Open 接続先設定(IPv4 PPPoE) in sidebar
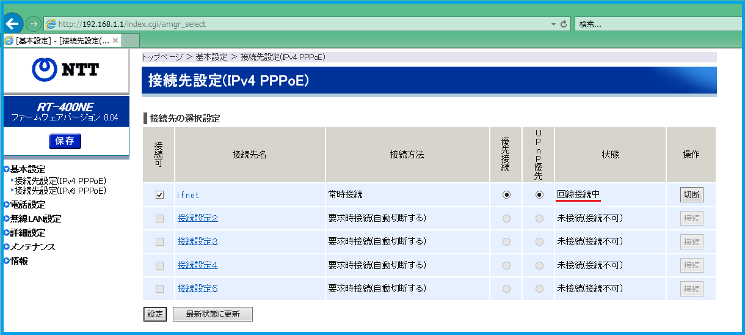The width and height of the screenshot is (745, 335). tap(60, 181)
